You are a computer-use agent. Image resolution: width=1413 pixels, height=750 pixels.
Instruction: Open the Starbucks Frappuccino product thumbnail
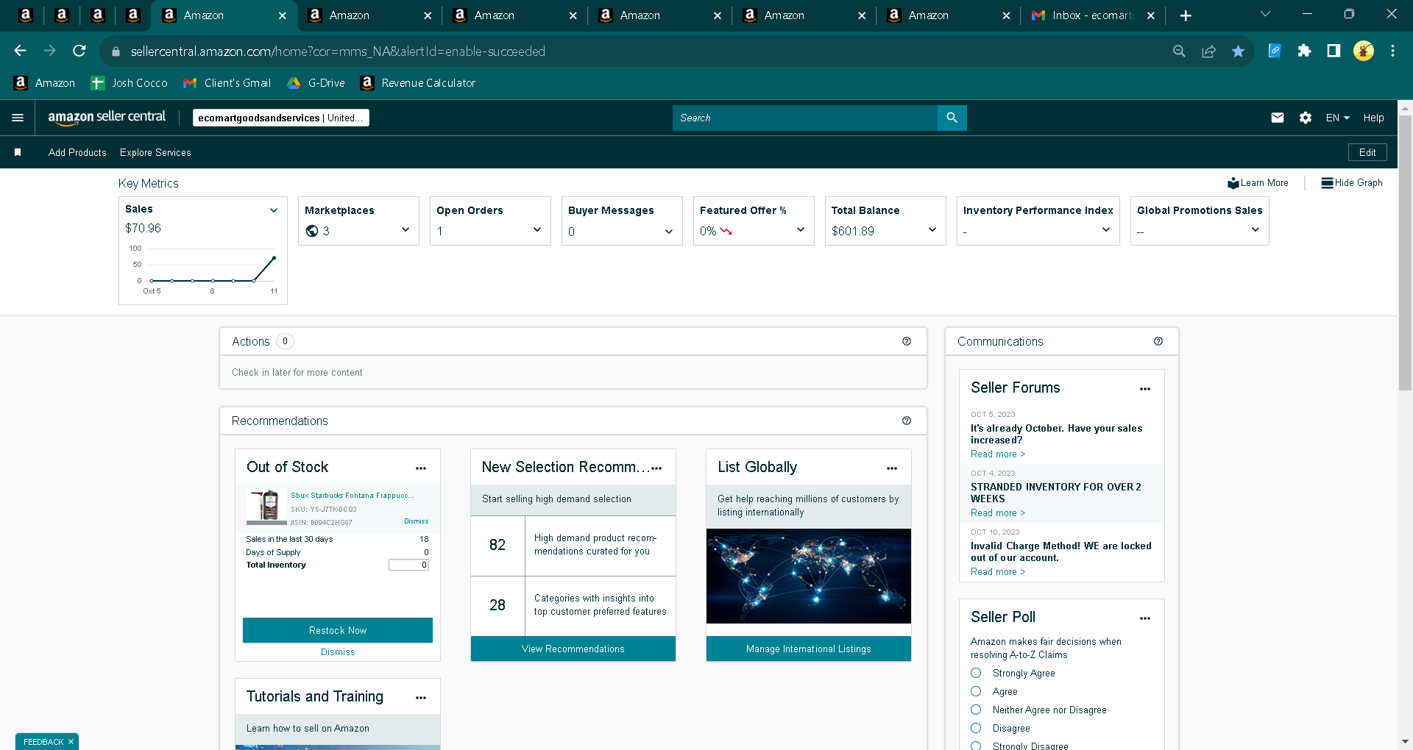click(x=266, y=507)
